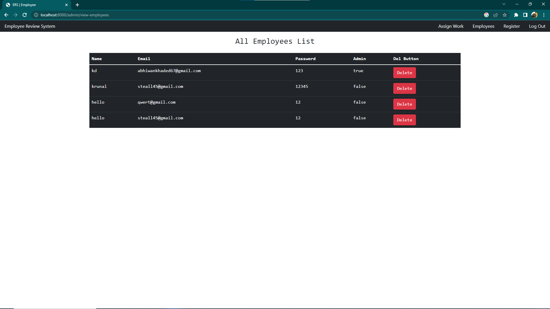
Task: Click Log Out
Action: click(x=537, y=26)
